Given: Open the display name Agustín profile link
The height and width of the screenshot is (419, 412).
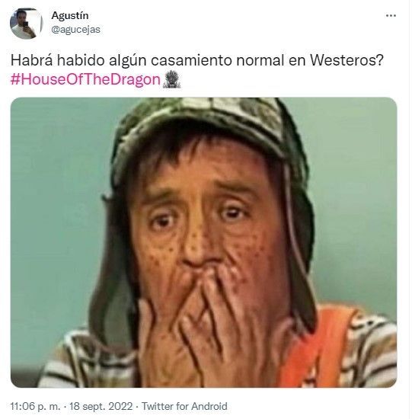Looking at the screenshot, I should pyautogui.click(x=70, y=15).
